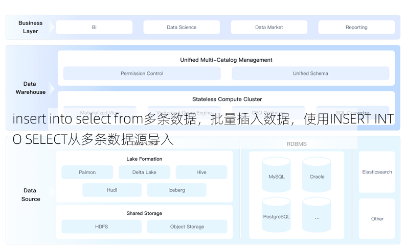Select the Reporting box
This screenshot has height=250, width=406.
tap(356, 27)
